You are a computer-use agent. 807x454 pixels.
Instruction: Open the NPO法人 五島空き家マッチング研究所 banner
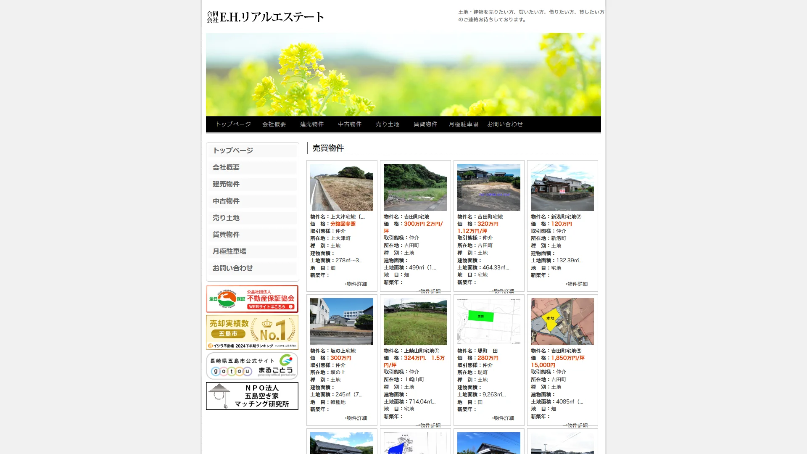[252, 396]
